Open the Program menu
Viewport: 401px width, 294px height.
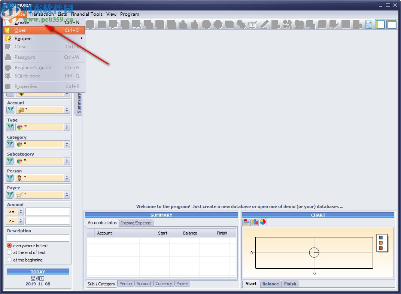pos(130,14)
